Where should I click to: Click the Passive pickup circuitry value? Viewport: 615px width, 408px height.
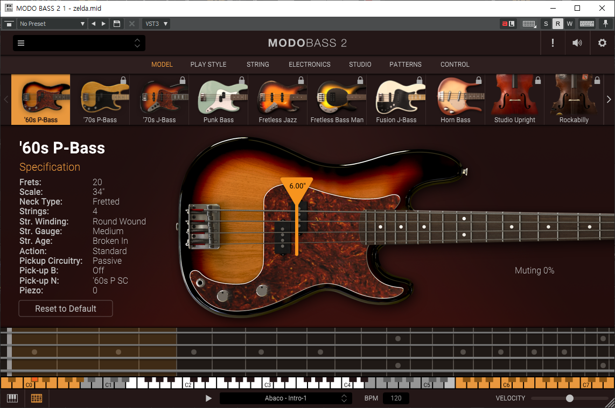point(107,261)
